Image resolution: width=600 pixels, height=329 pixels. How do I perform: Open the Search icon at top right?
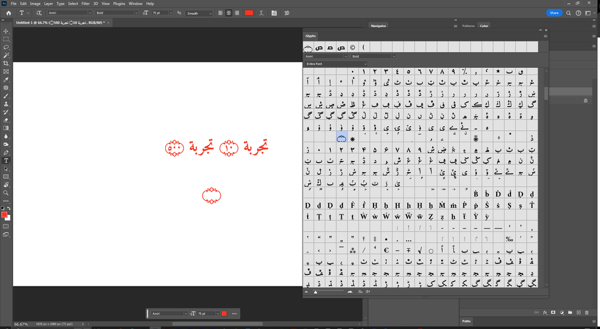pos(568,13)
